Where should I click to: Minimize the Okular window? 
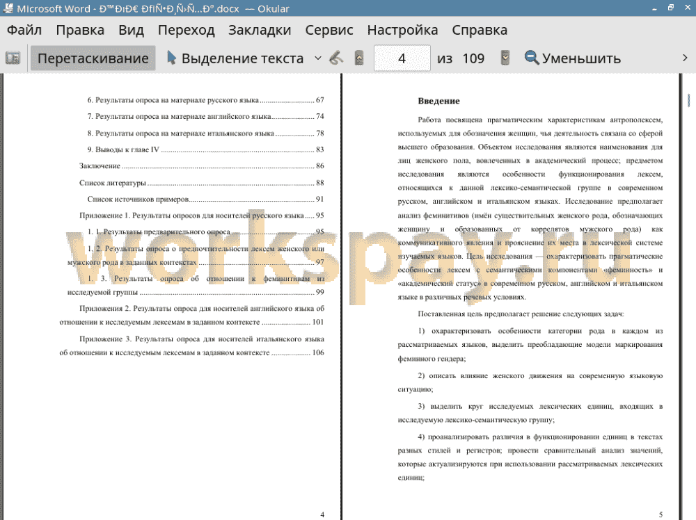click(654, 8)
